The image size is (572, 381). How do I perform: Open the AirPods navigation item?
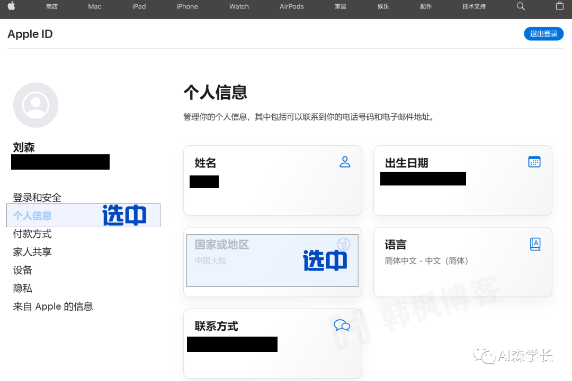(x=291, y=7)
